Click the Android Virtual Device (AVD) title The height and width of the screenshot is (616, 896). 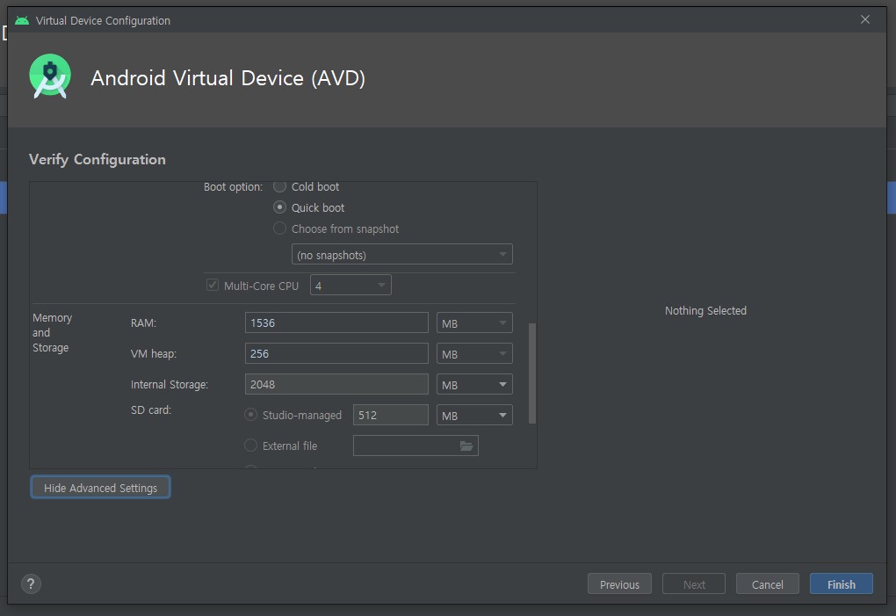(228, 77)
